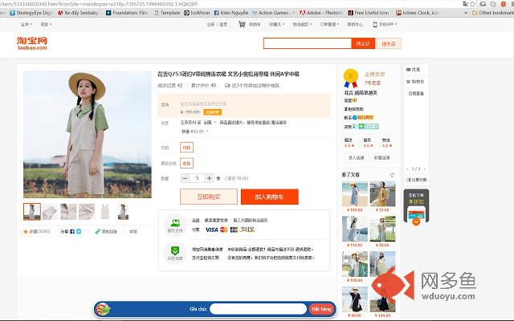514x321 pixels.
Task: Select the fifth product thumbnail showing the vest
Action: pyautogui.click(x=105, y=211)
